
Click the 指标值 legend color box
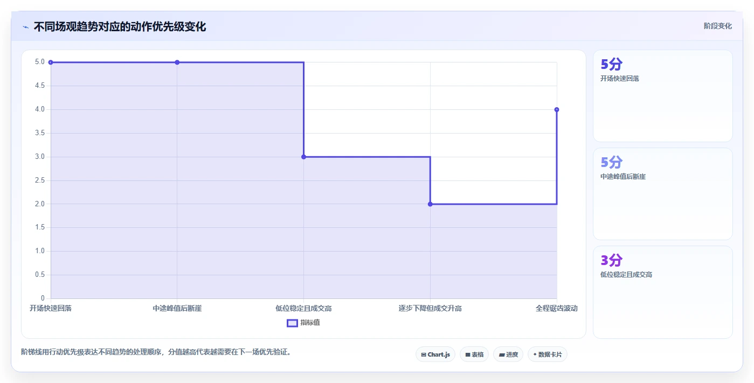tap(292, 323)
